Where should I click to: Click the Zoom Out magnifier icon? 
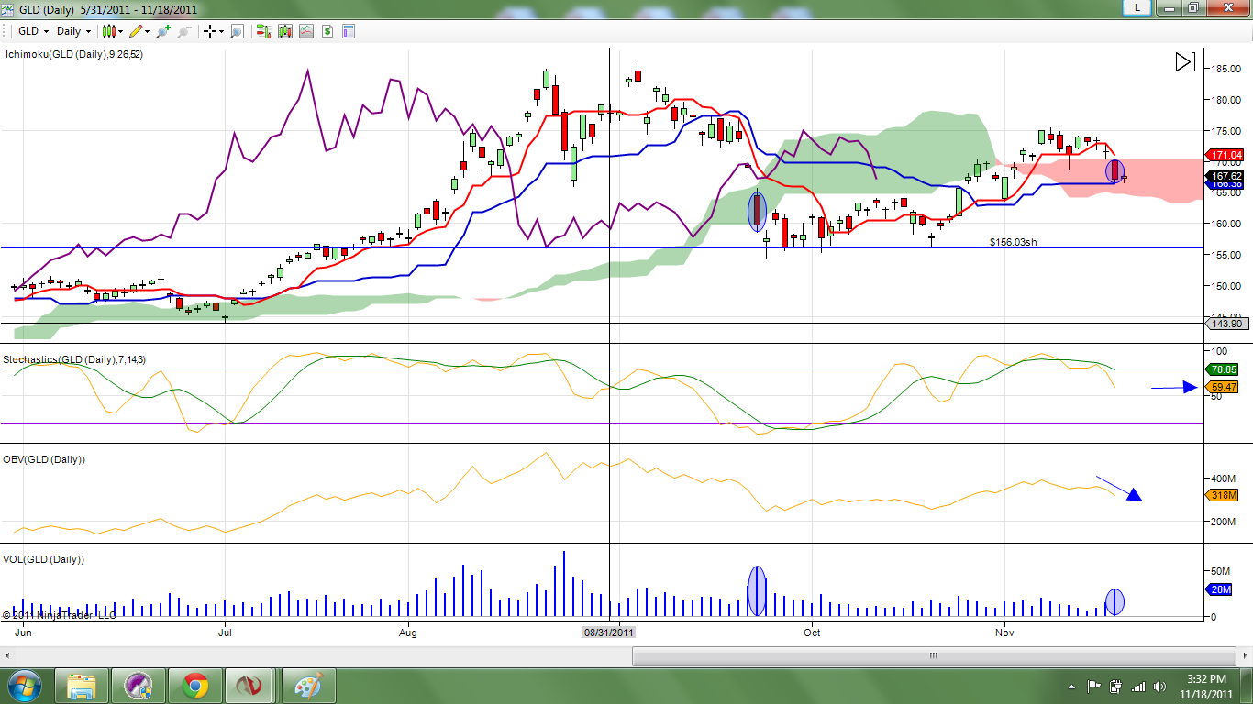point(183,31)
